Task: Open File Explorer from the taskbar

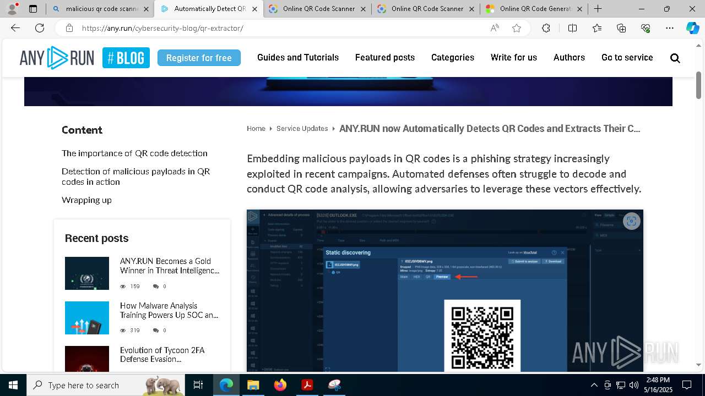Action: point(253,385)
